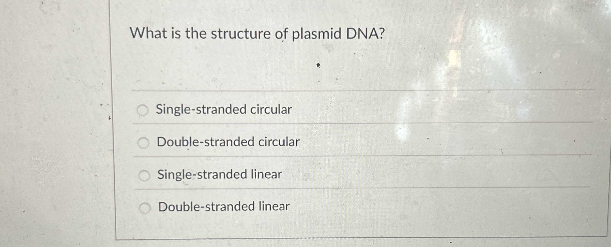Click the radio circle beside Single-stranded circular
This screenshot has height=247, width=611.
[143, 110]
